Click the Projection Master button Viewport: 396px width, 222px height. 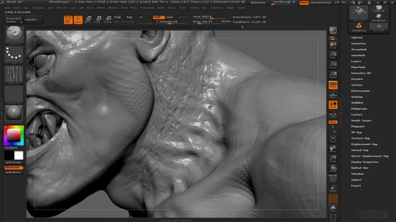[x=14, y=20]
